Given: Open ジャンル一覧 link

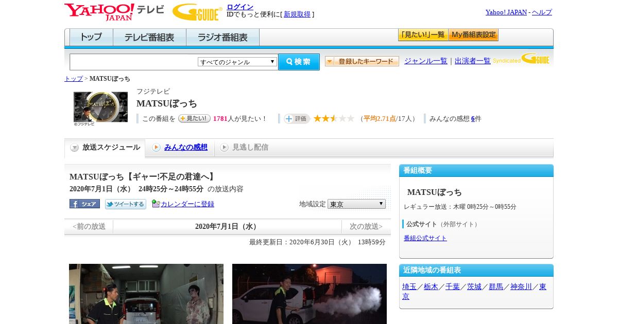Looking at the screenshot, I should coord(426,61).
